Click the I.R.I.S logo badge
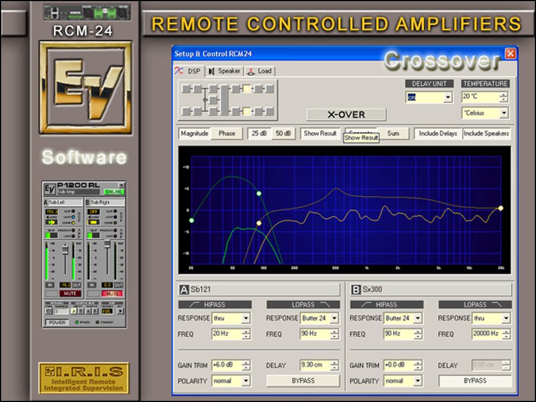The height and width of the screenshot is (402, 536). pyautogui.click(x=84, y=378)
